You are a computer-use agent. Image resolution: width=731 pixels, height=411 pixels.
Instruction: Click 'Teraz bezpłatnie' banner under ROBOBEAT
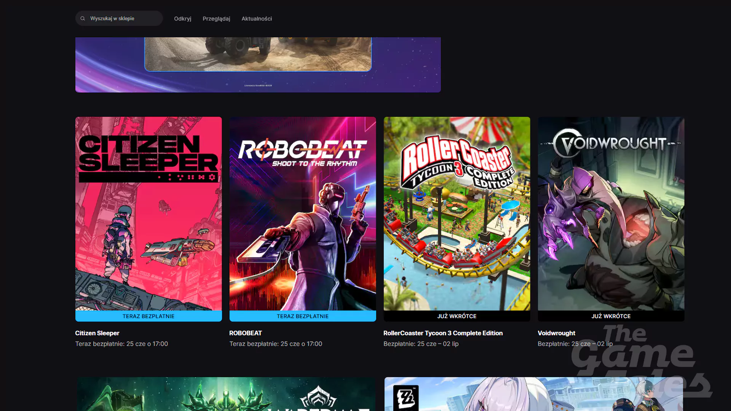(x=303, y=316)
